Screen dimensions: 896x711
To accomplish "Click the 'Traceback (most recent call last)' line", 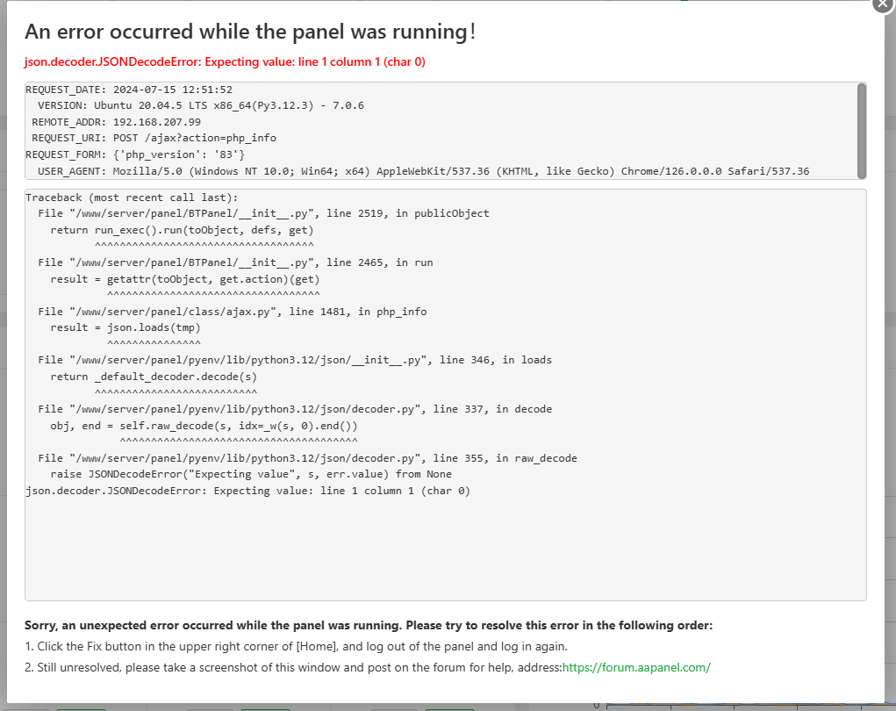I will 132,197.
